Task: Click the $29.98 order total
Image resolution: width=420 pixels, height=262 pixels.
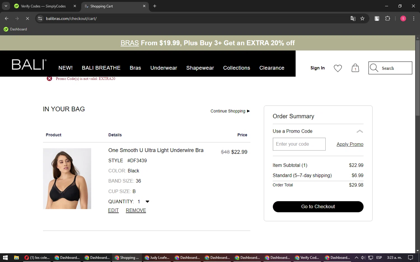Action: (x=356, y=185)
